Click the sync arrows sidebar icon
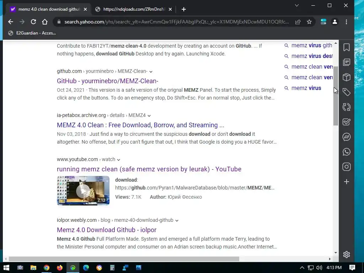This screenshot has height=273, width=364. coord(346,107)
